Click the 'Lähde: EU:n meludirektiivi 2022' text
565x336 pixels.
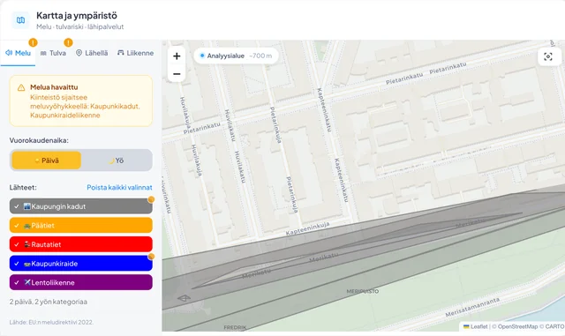point(51,322)
